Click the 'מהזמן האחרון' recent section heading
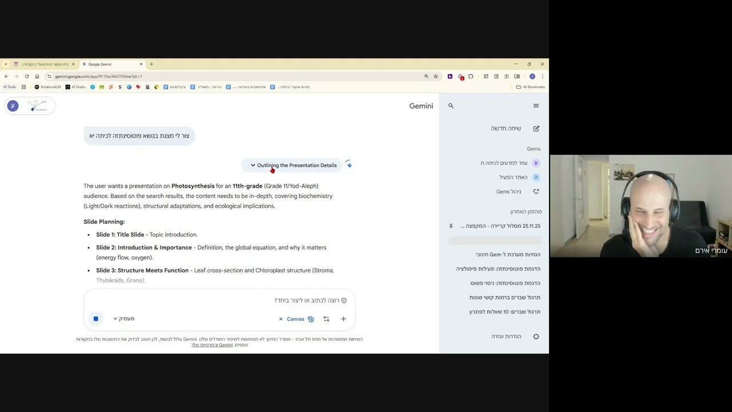732x412 pixels. coord(526,212)
